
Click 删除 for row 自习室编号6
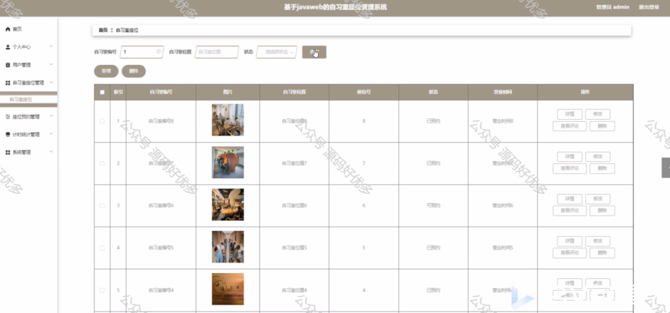tap(602, 211)
